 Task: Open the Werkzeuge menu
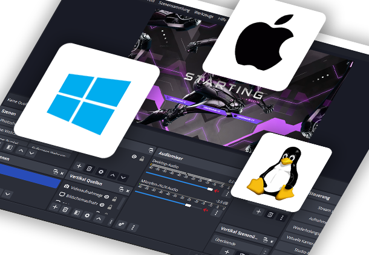pos(204,14)
